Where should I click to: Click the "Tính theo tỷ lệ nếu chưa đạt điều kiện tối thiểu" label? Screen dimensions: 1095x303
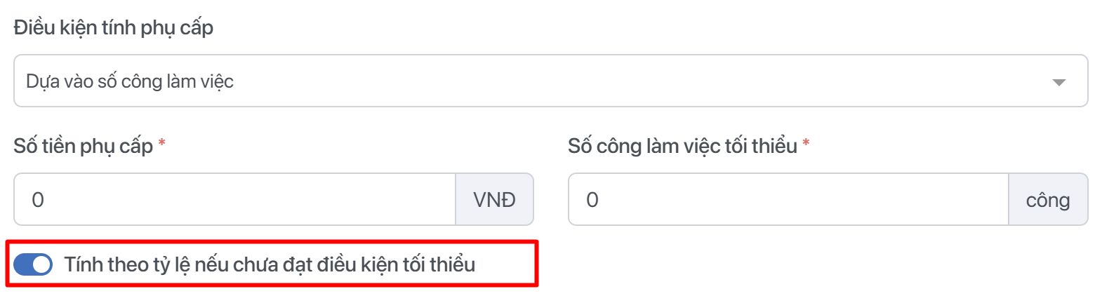270,264
